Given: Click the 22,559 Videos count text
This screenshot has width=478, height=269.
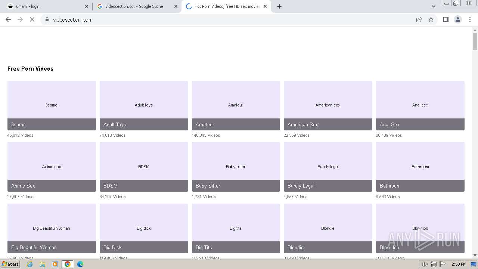Looking at the screenshot, I should point(297,135).
